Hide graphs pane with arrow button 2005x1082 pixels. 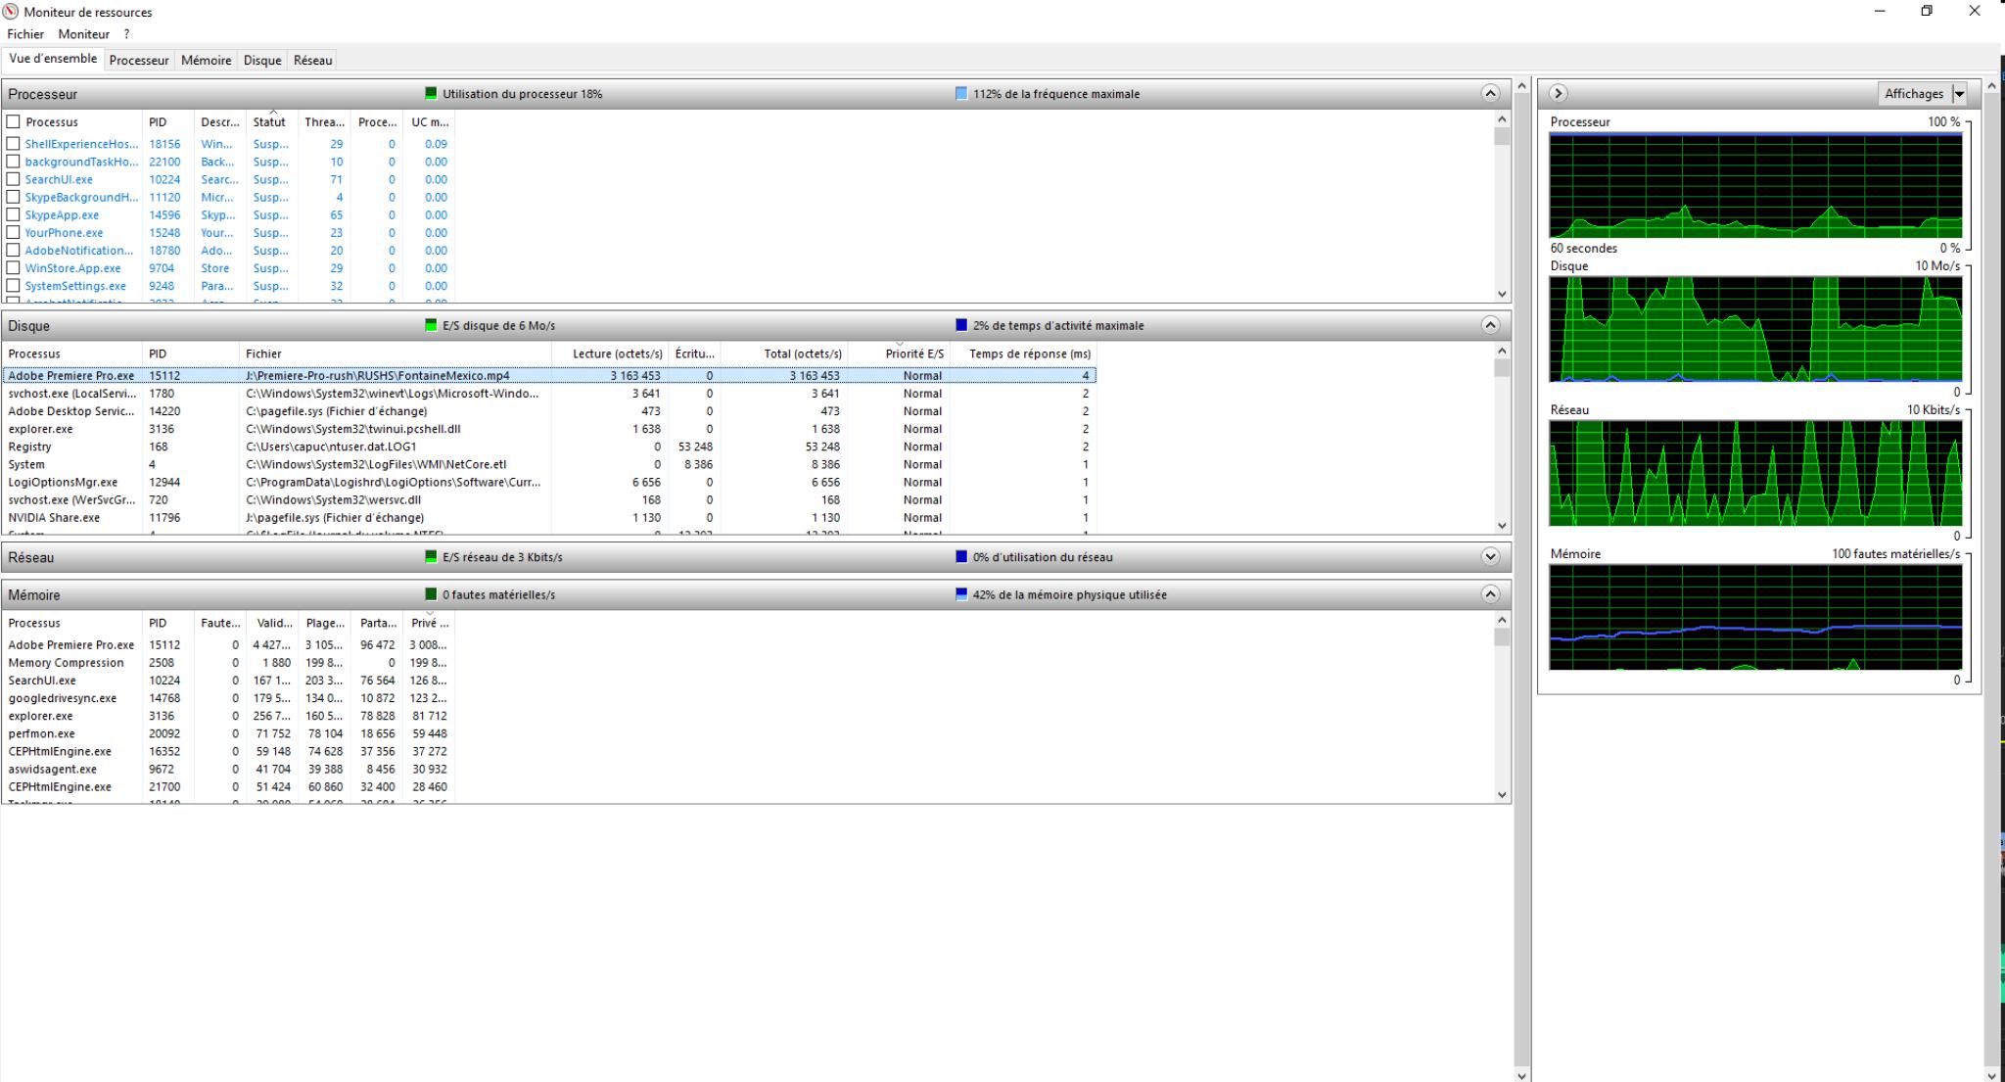(x=1559, y=94)
